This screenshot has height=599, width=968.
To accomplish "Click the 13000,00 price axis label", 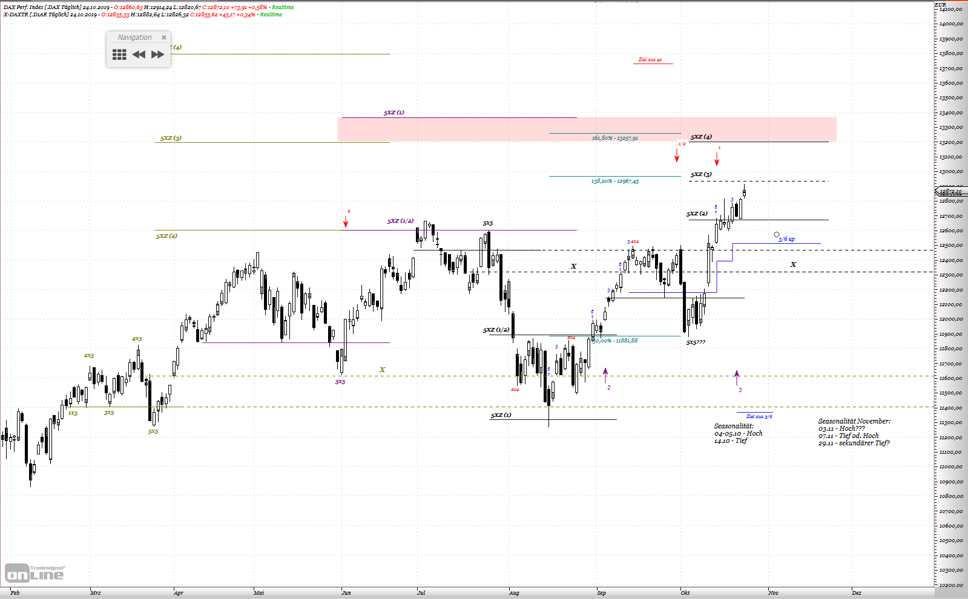I will coord(951,172).
